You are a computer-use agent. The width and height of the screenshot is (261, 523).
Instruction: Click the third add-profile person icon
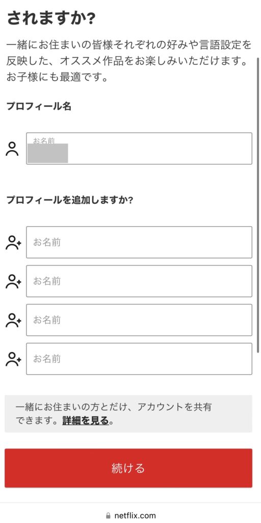coord(13,320)
